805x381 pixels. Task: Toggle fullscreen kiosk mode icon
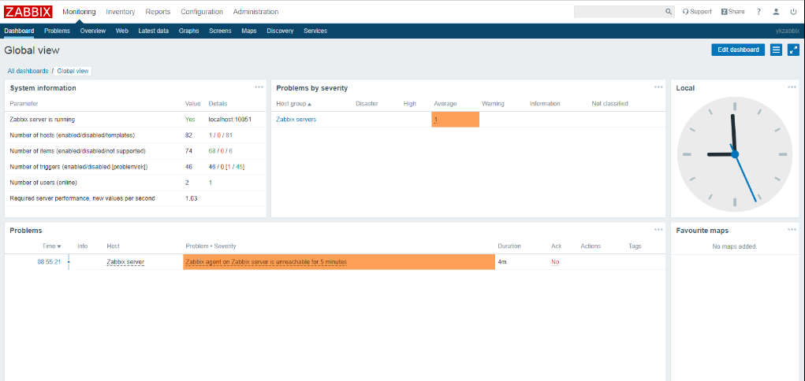point(794,50)
